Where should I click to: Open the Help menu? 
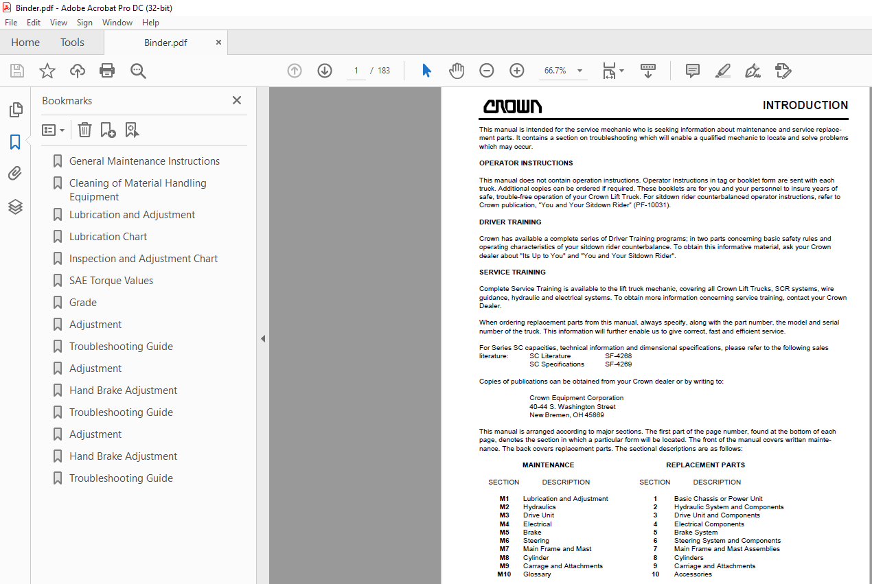[150, 23]
